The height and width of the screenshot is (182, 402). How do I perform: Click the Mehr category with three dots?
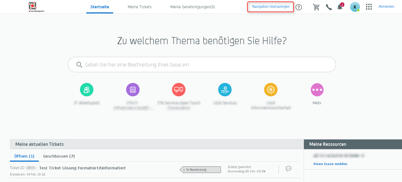coord(317,89)
